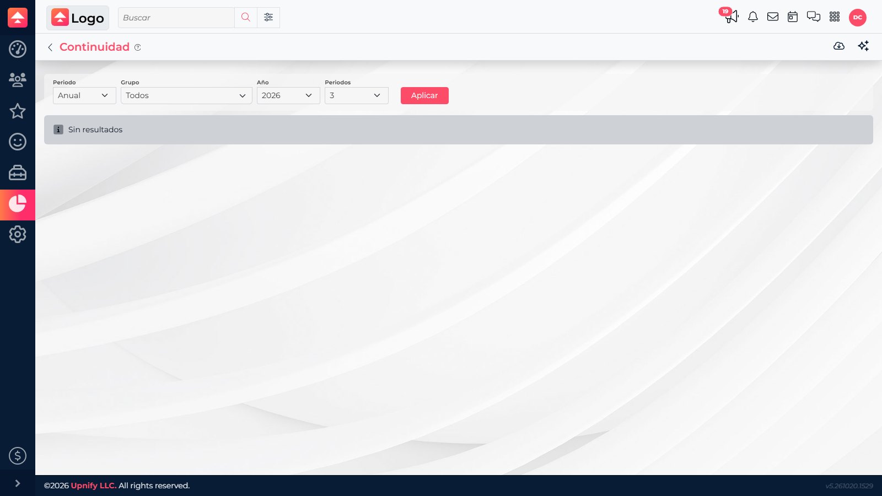Open the DC user avatar menu

click(858, 18)
